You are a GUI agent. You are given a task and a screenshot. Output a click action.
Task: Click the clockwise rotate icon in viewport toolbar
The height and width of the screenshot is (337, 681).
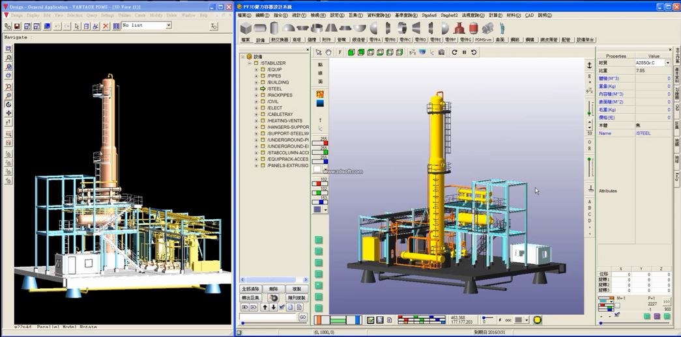tap(454, 53)
